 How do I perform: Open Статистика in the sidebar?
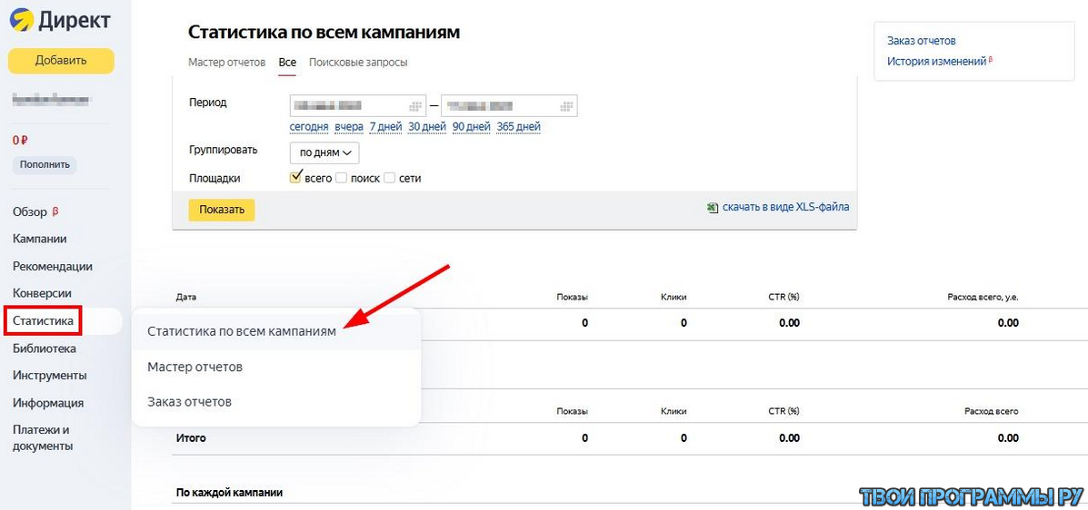point(43,321)
